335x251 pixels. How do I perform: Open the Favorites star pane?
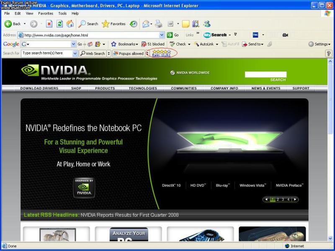coord(113,24)
